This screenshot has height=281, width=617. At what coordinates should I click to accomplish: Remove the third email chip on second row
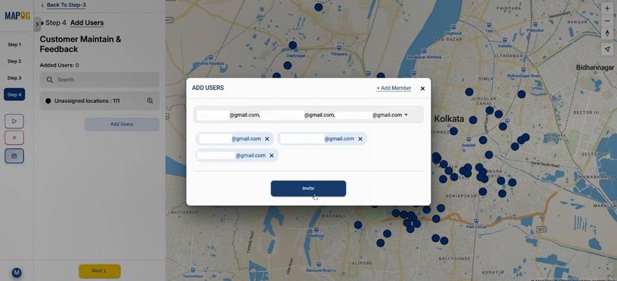coord(271,155)
